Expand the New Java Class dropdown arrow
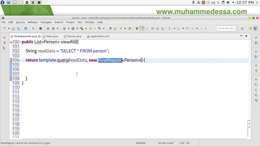Screen dimensions: 260x146 [x=58, y=28]
